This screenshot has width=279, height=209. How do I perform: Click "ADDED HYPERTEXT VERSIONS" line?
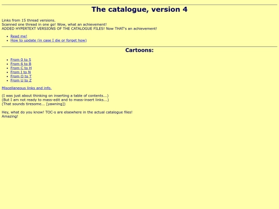79,28
